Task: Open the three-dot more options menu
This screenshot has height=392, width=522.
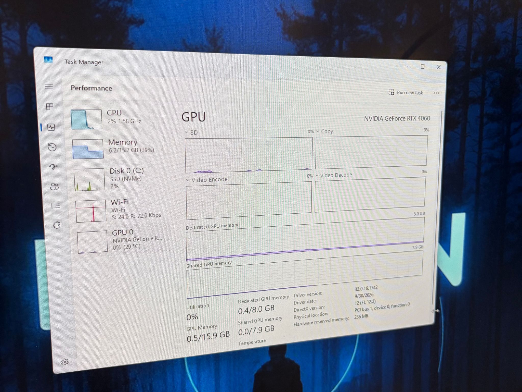Action: coord(436,93)
